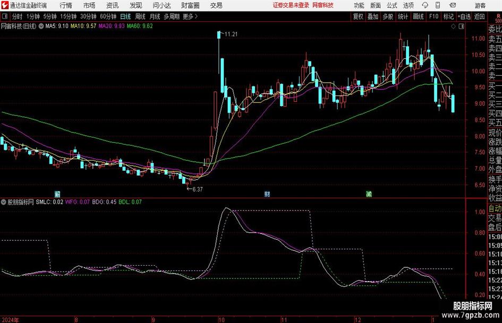Click the 2024年 date axis label
This screenshot has width=502, height=323.
pos(10,320)
